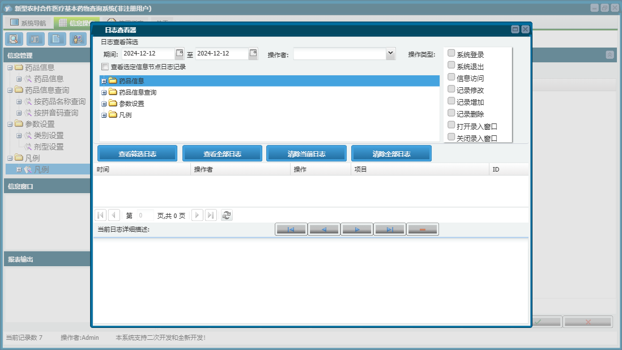Click the green checkmark confirm button
Screen dimensions: 622x350
click(x=546, y=322)
